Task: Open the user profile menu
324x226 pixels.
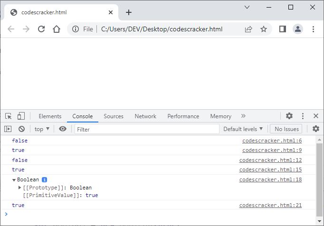Action: (x=298, y=29)
